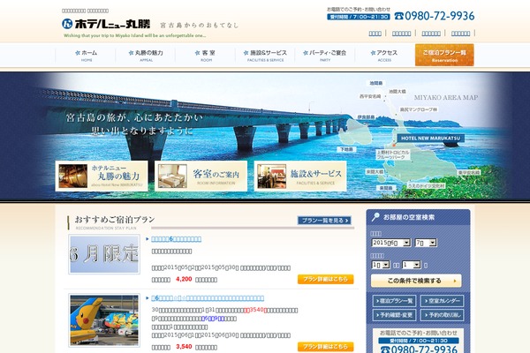Screen dimensions: 530x353
Task: Click the arrow bullet before the 6月限定 plan title
Action: click(x=148, y=239)
